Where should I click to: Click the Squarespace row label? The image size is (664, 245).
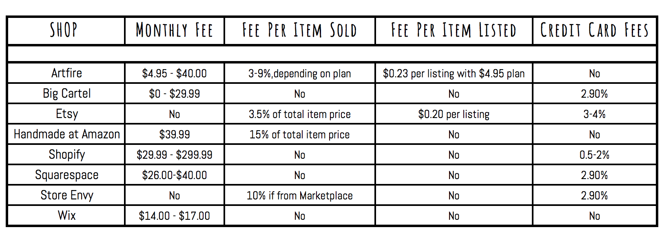point(66,175)
